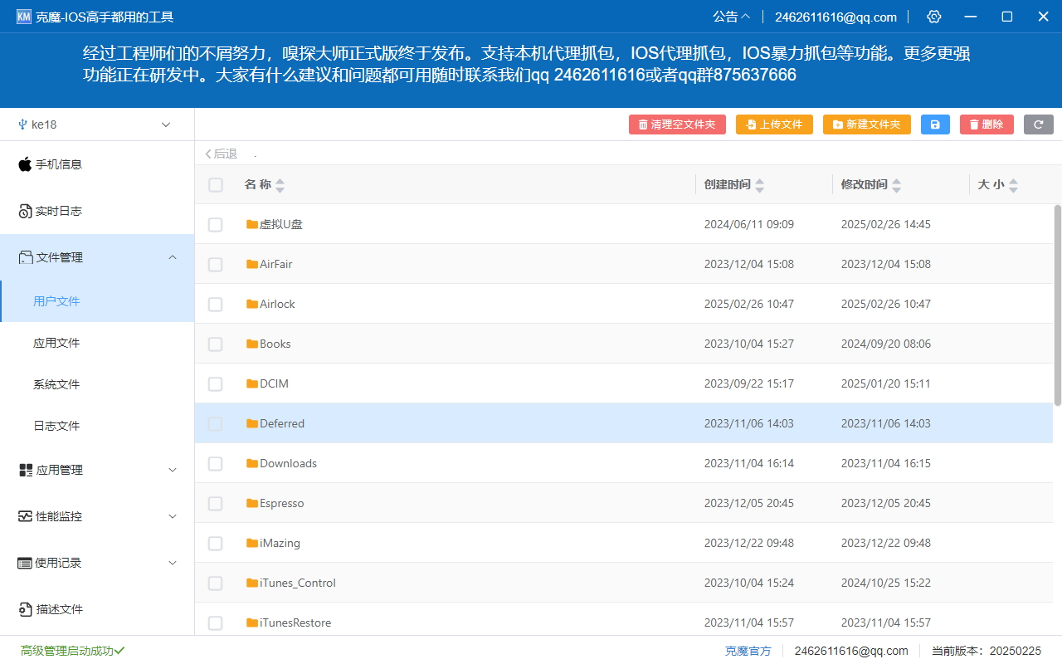Click the folder icon of iMazing

pos(252,543)
